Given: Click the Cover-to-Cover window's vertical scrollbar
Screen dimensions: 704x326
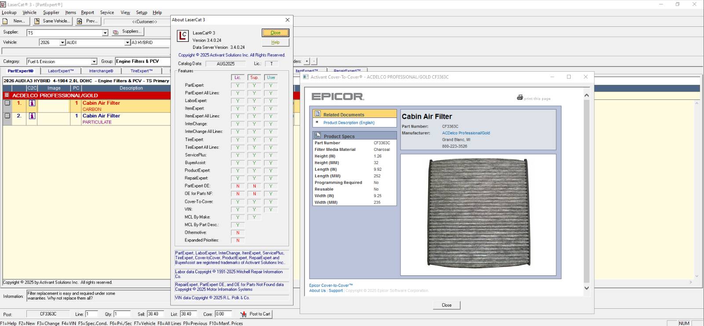Looking at the screenshot, I should coord(586,189).
